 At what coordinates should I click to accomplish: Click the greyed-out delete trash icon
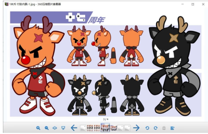(x=164, y=128)
